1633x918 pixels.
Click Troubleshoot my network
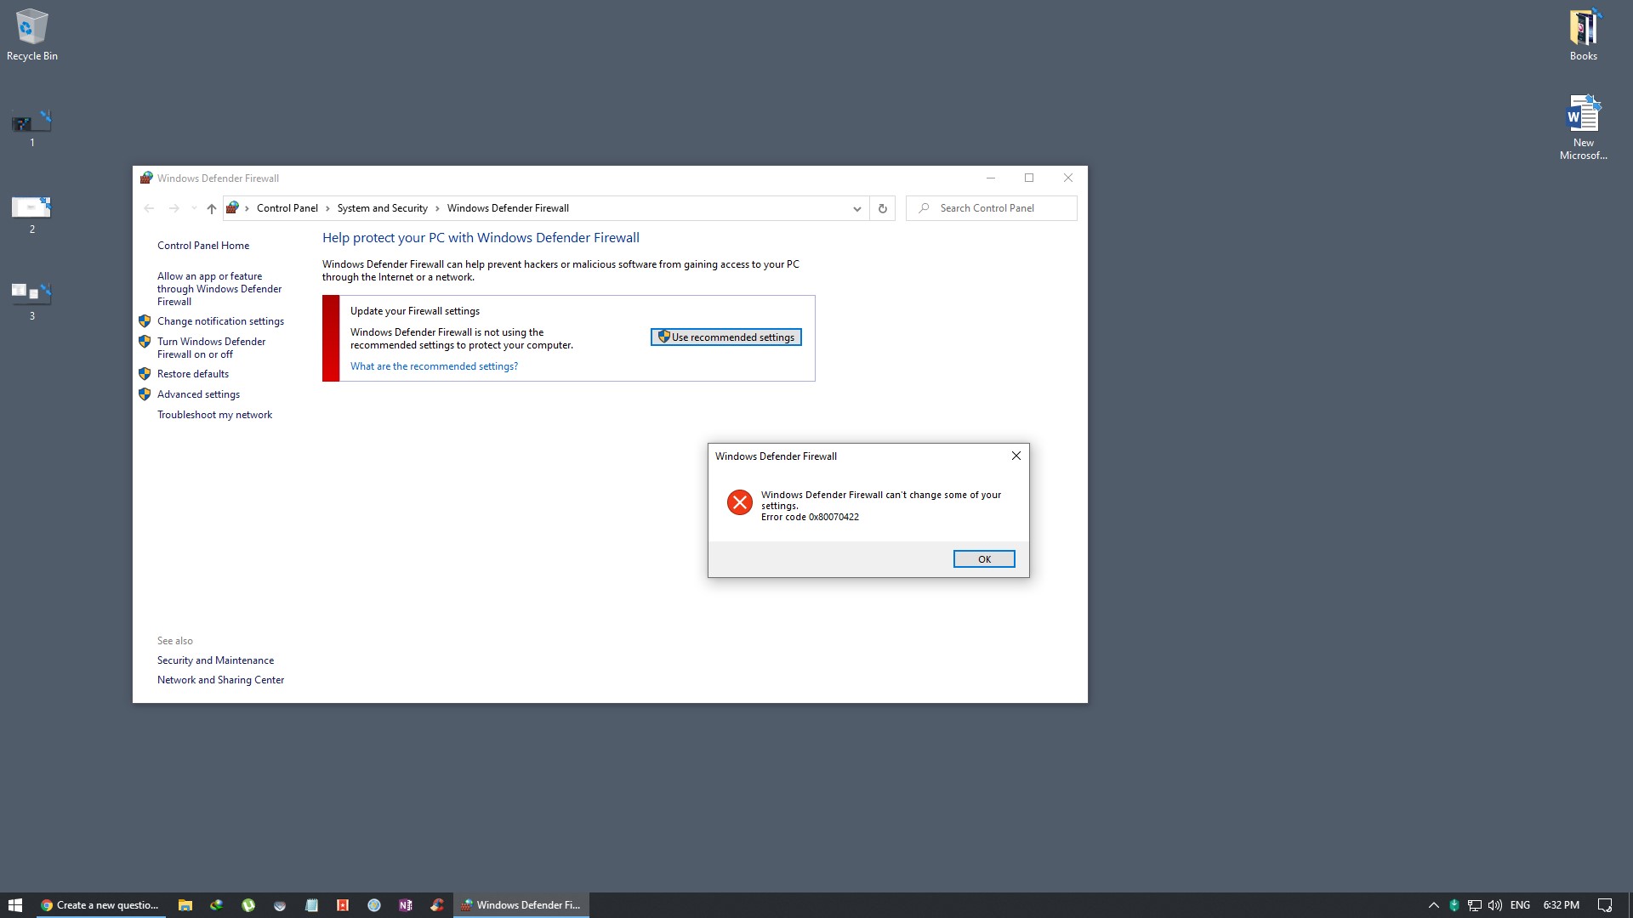point(214,415)
